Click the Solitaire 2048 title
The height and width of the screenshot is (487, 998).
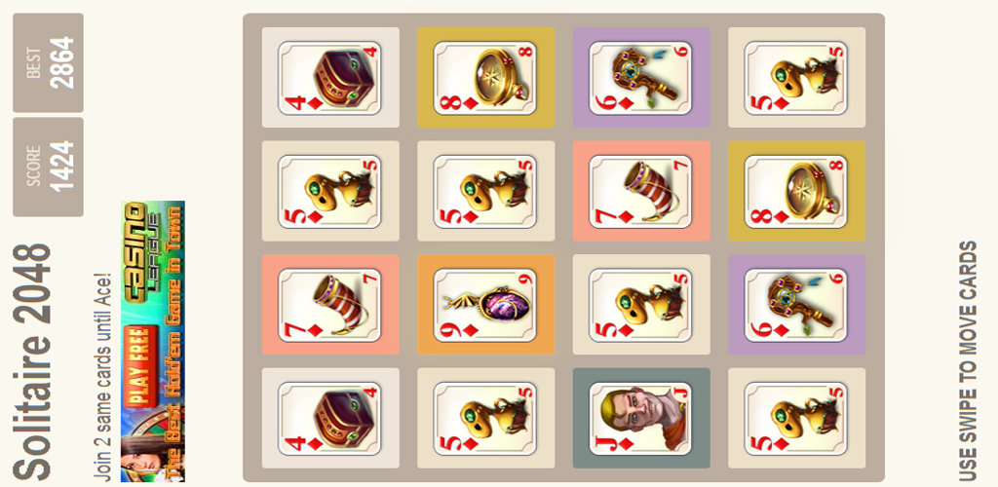(33, 361)
